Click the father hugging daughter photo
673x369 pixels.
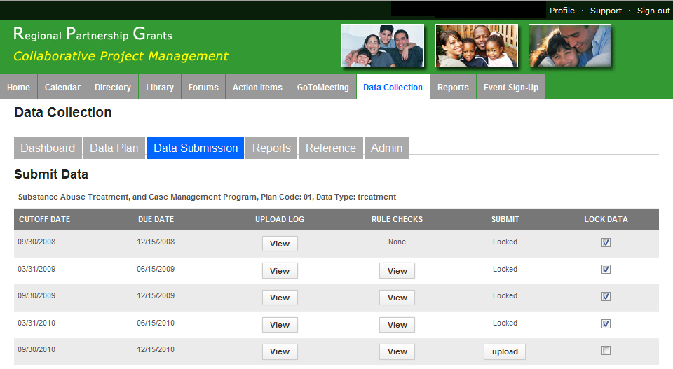569,46
